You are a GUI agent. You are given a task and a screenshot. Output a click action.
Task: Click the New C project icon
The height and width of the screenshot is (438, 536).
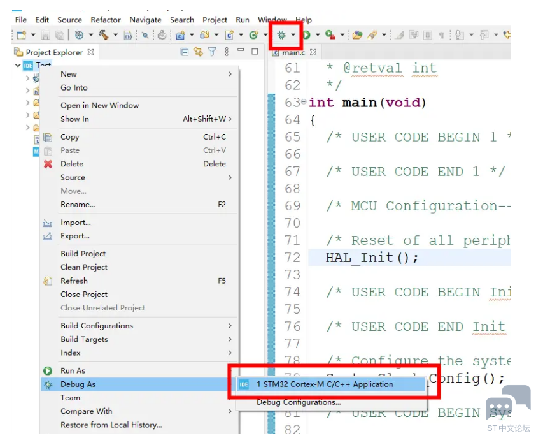point(180,35)
